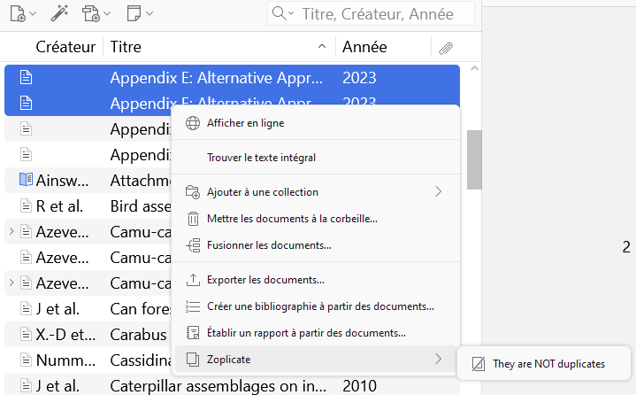Open the New Note dropdown arrow
Screen dimensions: 636x395
(x=149, y=13)
